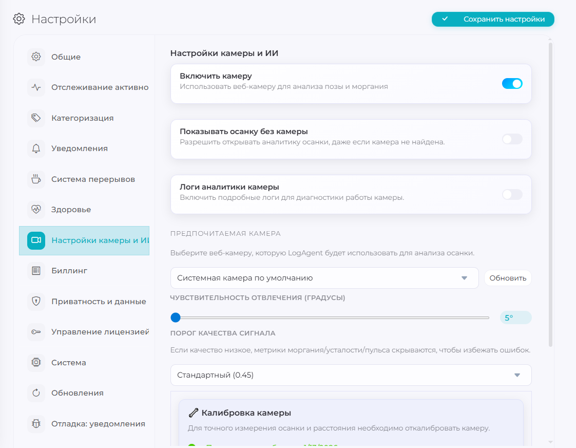This screenshot has width=576, height=448.
Task: Select Настройки камеры и ИИ menu item
Action: tap(84, 240)
